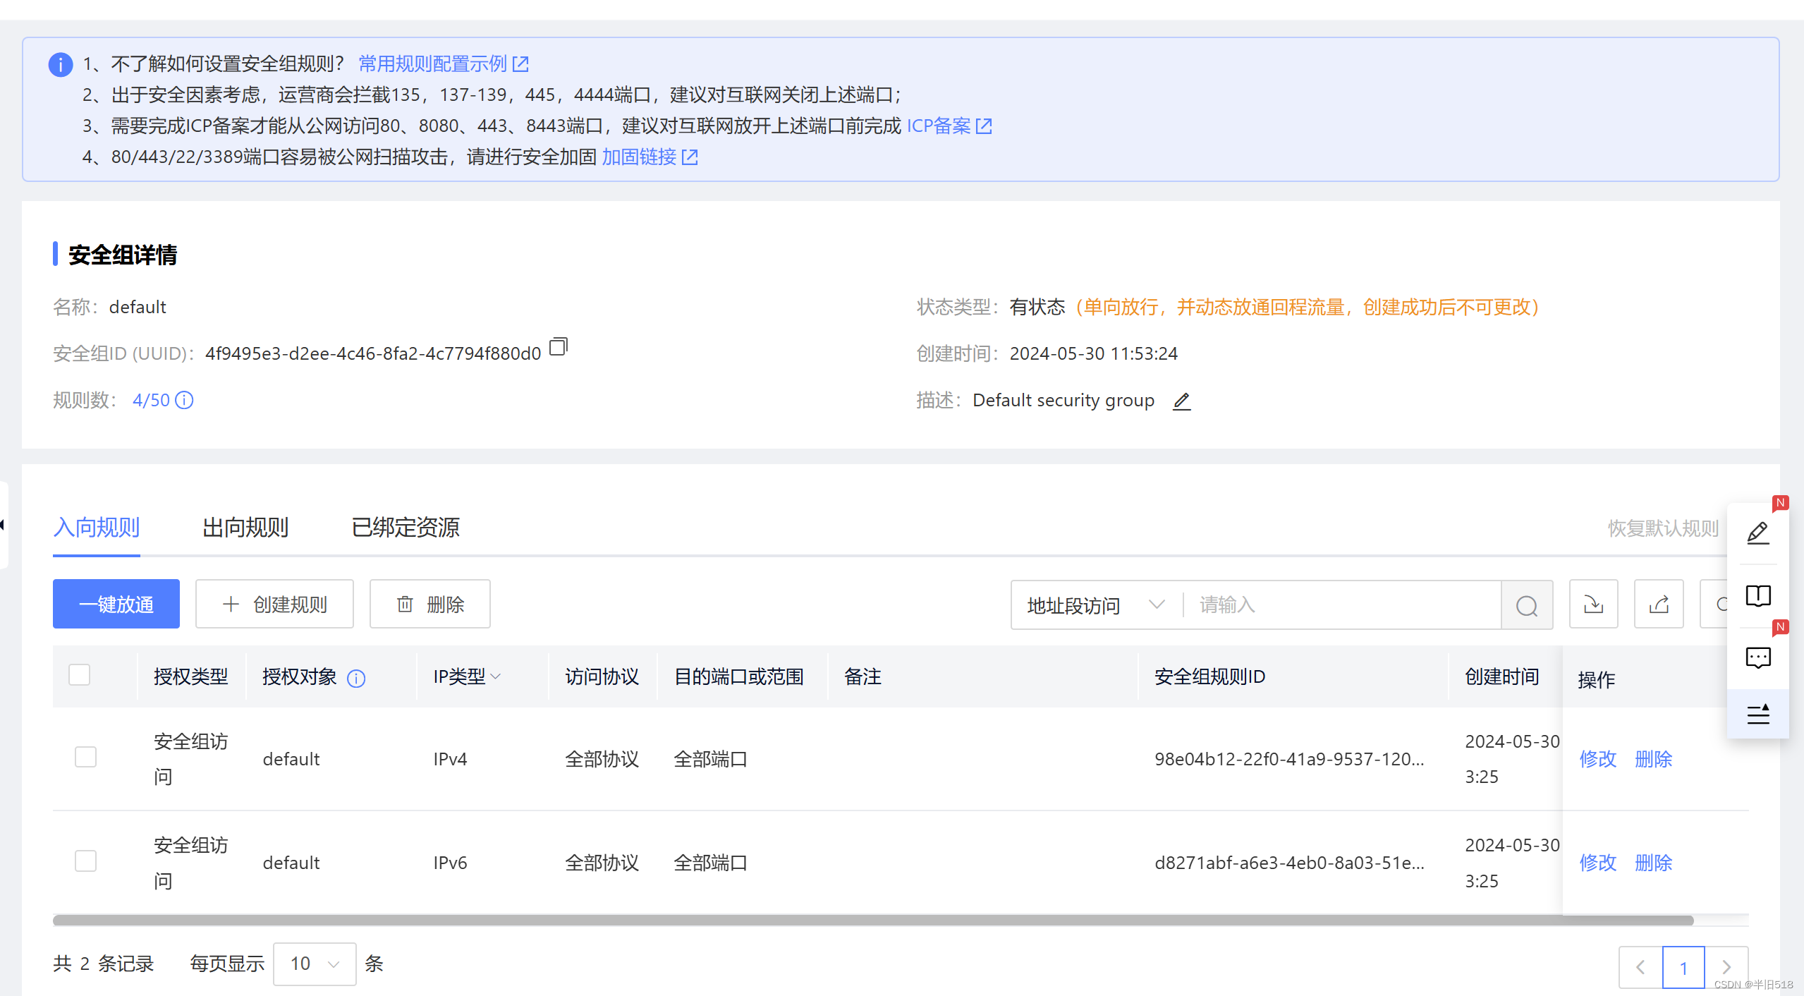Toggle the select-all checkbox in table header
The width and height of the screenshot is (1804, 996).
point(80,675)
